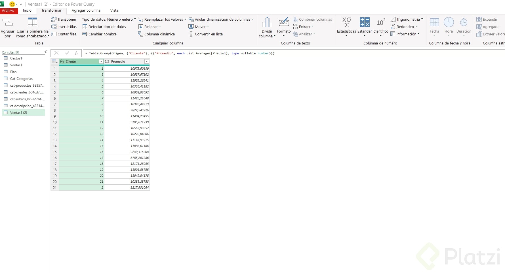Click Invertir filas tool
This screenshot has height=273, width=505.
click(x=64, y=27)
